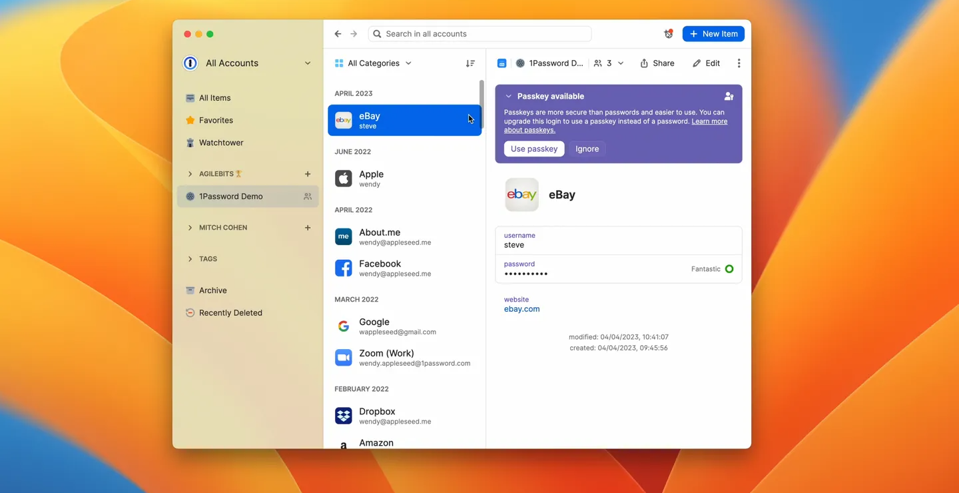Click the username field showing steve
This screenshot has height=493, width=959.
618,241
